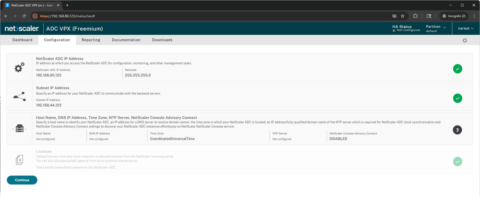Click the server stack icon beside Host Name section
The image size is (480, 197).
19,130
